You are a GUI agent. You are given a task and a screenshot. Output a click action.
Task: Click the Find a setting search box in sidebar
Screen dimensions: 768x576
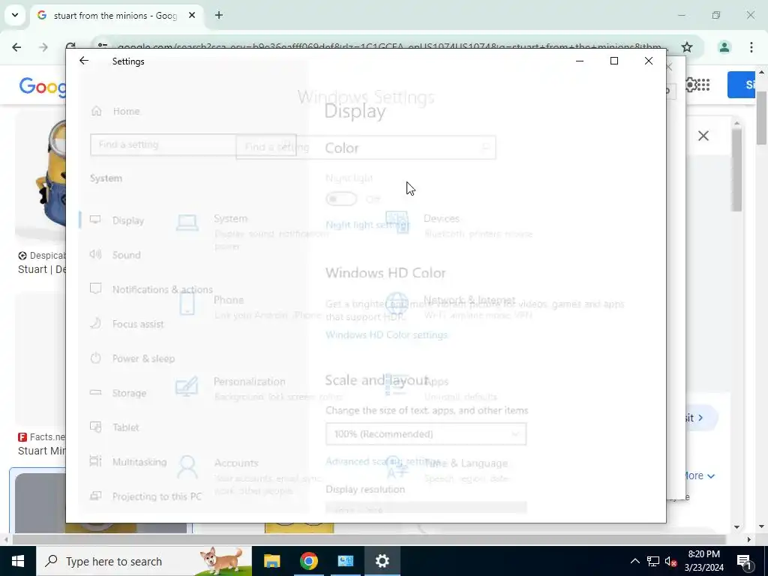click(193, 145)
